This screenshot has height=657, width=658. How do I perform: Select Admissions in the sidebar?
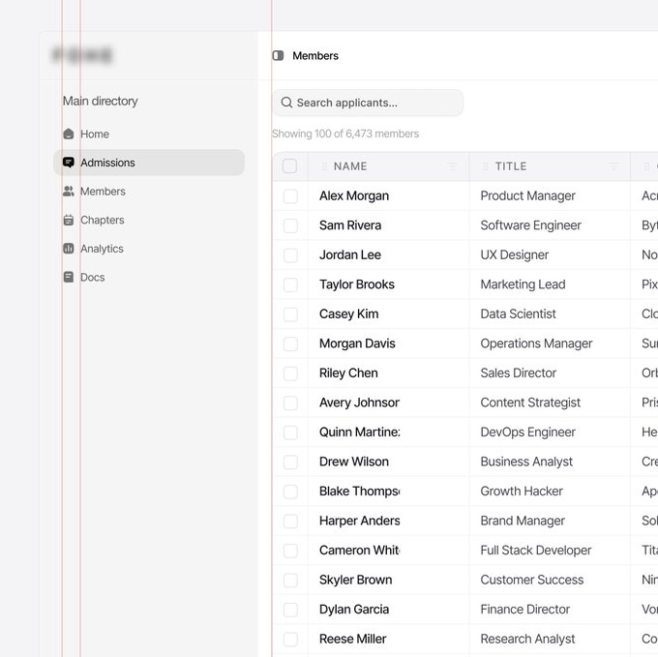click(x=149, y=163)
